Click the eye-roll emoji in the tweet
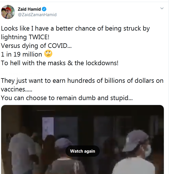169x174 pixels. (x=48, y=53)
